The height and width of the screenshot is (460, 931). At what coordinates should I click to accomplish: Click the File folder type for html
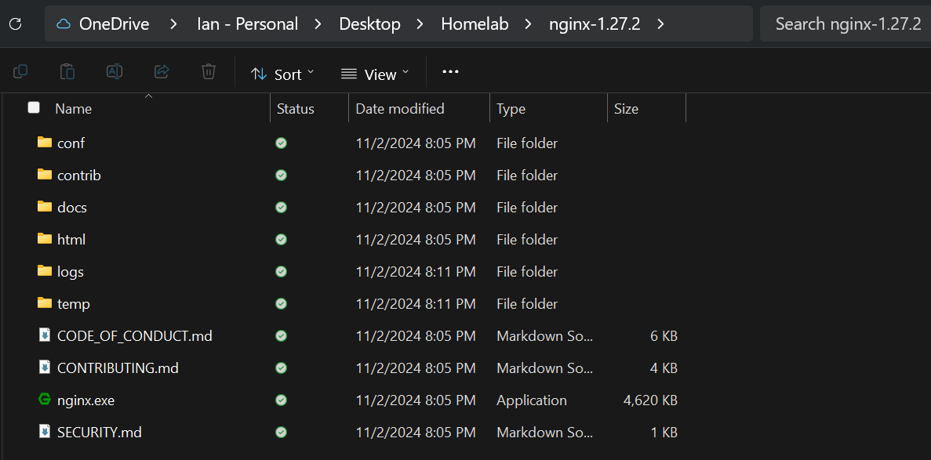(x=526, y=239)
